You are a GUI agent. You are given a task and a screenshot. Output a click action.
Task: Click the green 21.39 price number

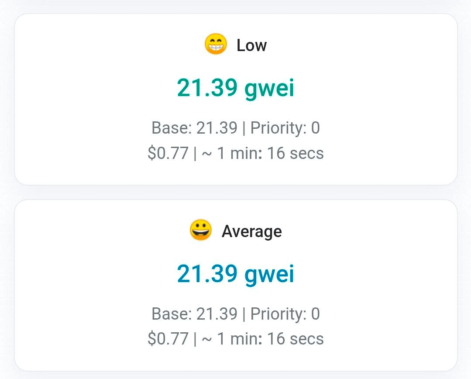tap(207, 88)
